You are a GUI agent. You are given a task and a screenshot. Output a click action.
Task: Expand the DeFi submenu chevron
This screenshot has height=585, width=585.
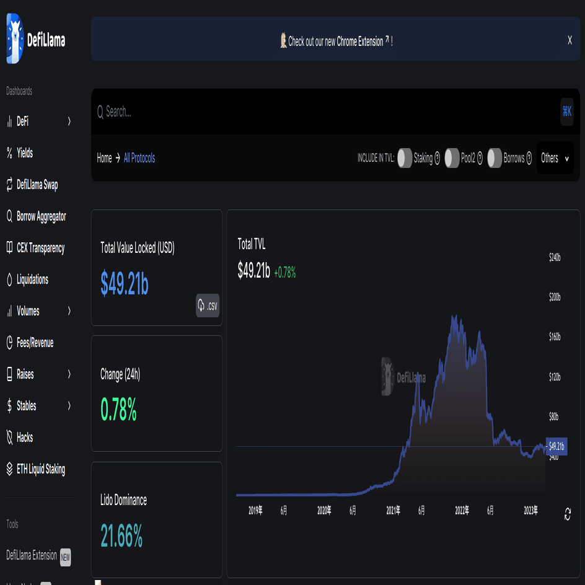69,121
